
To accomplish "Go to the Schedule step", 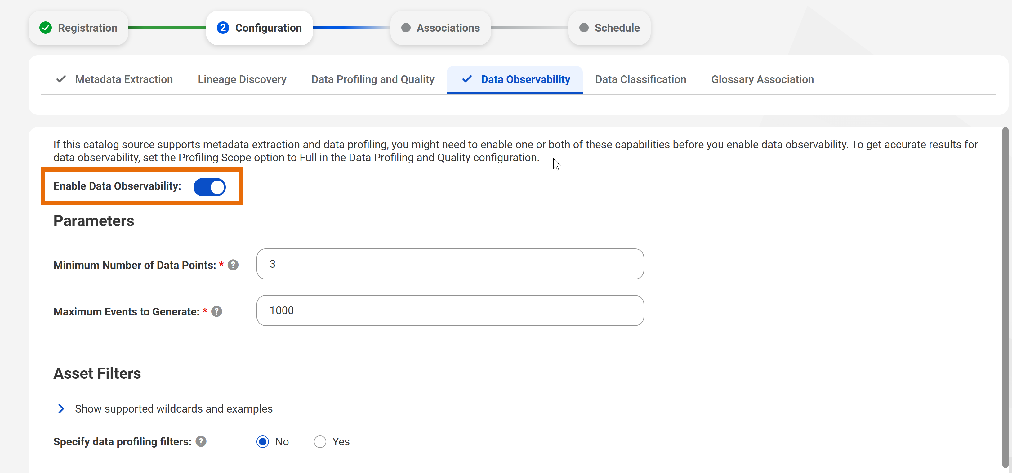I will [x=609, y=28].
